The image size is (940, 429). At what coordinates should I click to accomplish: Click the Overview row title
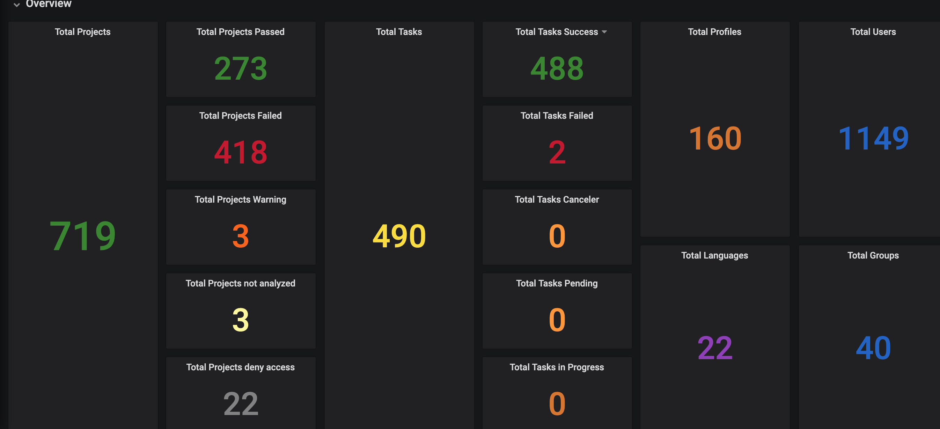pos(49,4)
